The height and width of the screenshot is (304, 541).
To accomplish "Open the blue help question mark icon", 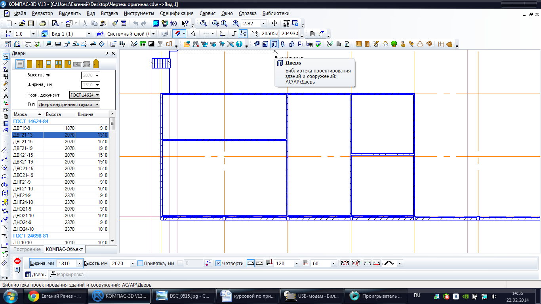I will pos(239,44).
